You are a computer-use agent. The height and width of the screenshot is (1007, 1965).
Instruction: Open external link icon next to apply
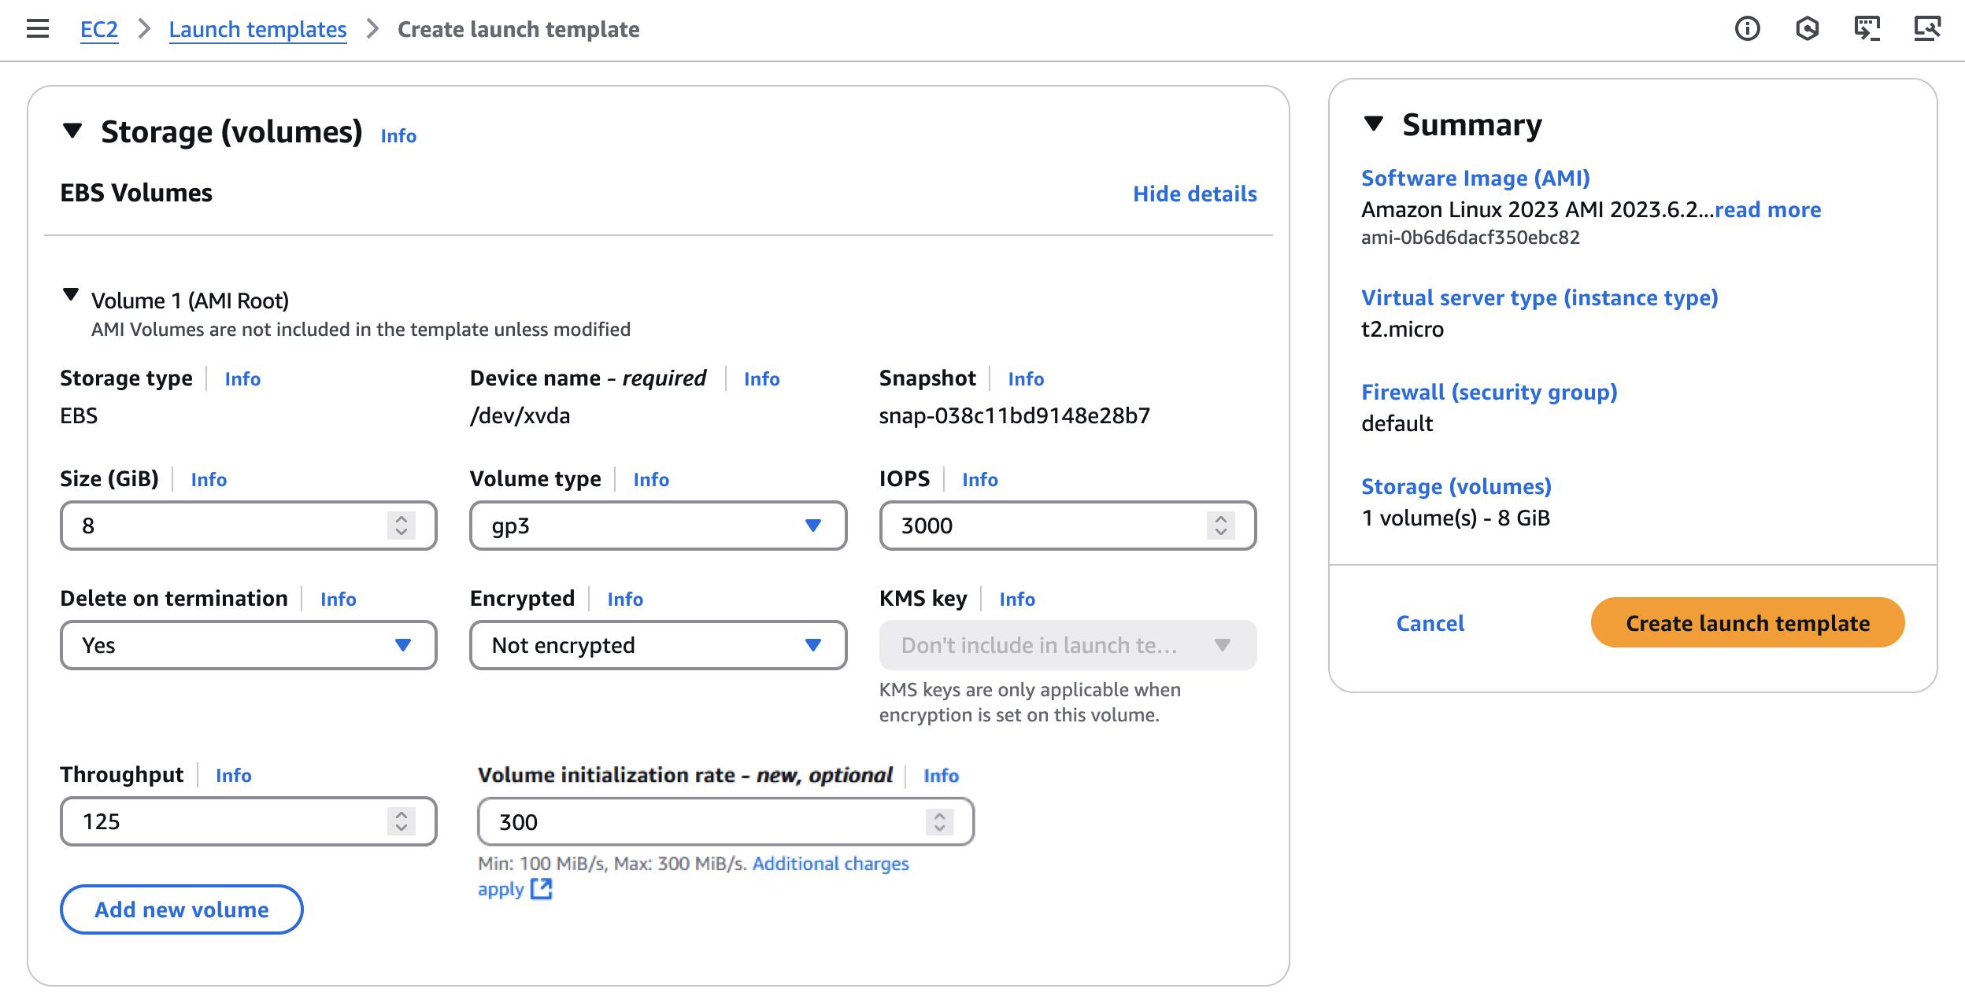click(x=542, y=889)
